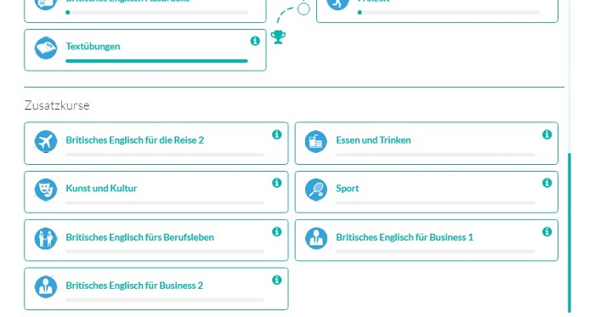The image size is (595, 317).
Task: Click the book icon for Textübungen
Action: [46, 48]
